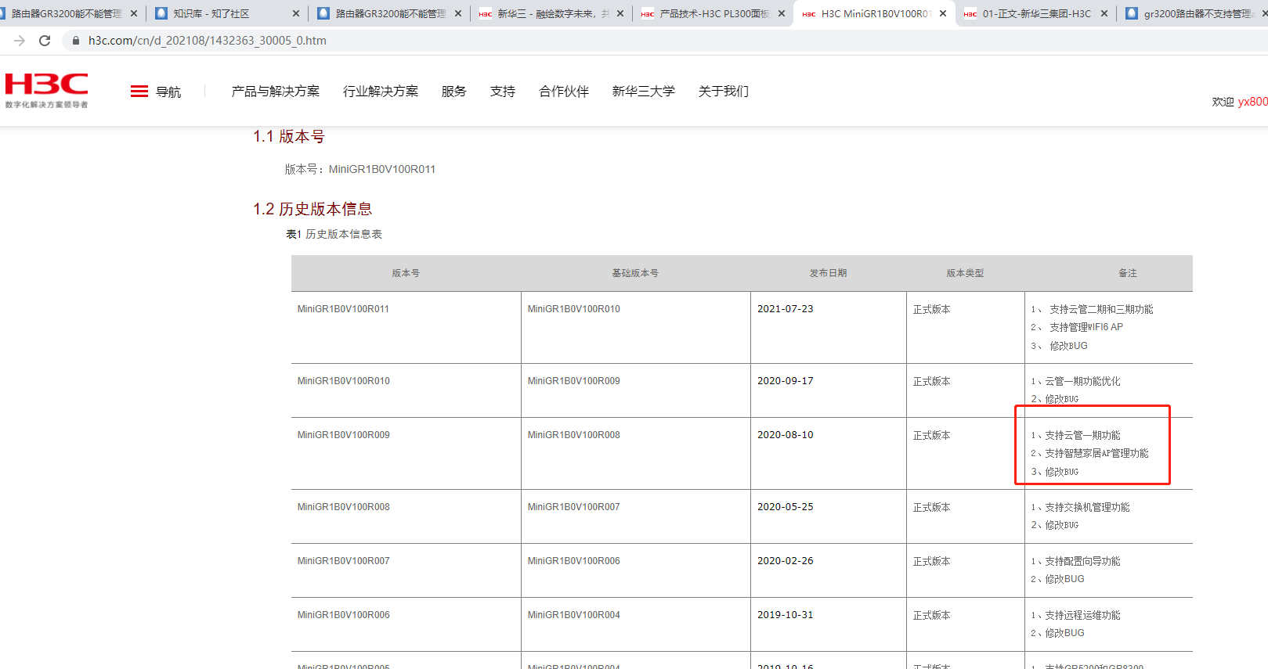
Task: Click the browser forward arrow
Action: pos(20,41)
